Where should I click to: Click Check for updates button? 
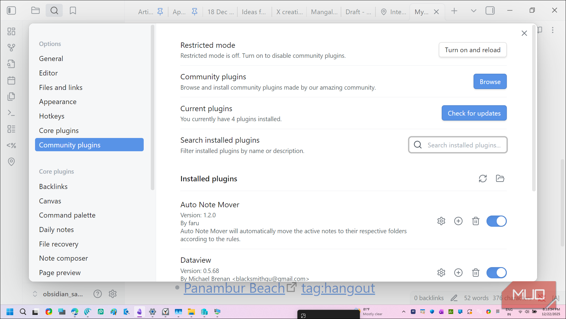click(x=474, y=113)
